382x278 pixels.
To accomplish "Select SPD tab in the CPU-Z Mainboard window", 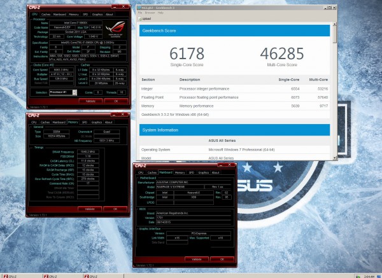I will (192, 172).
